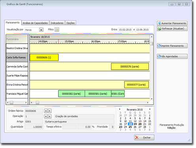The width and height of the screenshot is (196, 148).
Task: Click the fevereiro 2015 calendar title
Action: point(135,110)
